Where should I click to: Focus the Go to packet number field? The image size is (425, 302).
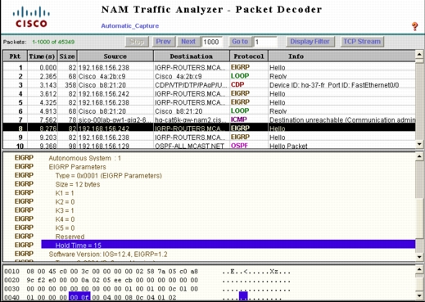coord(265,42)
